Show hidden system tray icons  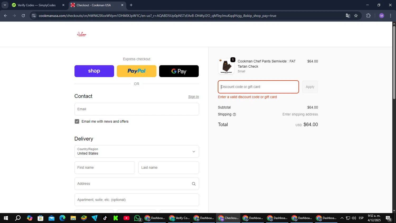click(342, 218)
